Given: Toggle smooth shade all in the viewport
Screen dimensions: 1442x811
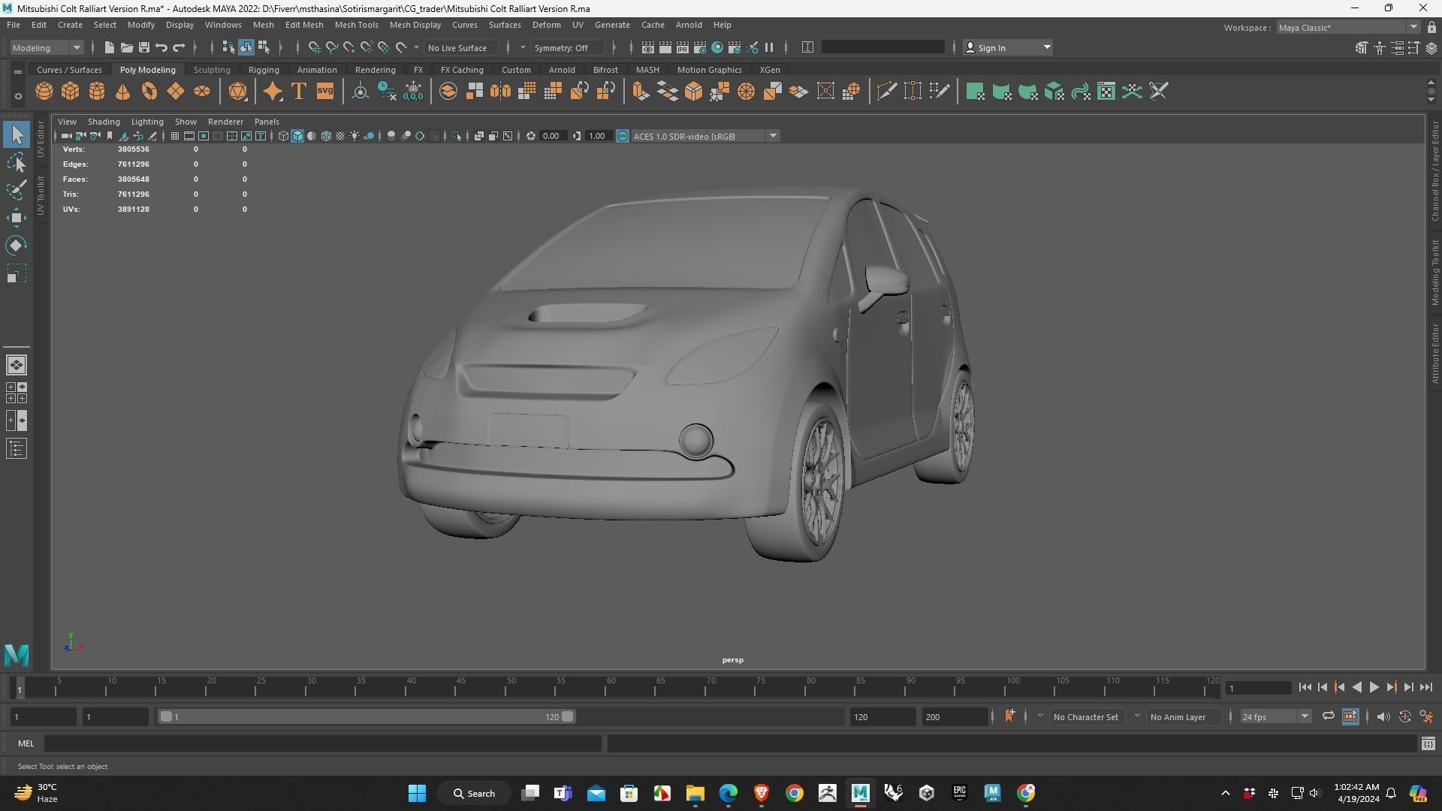Looking at the screenshot, I should click(297, 136).
